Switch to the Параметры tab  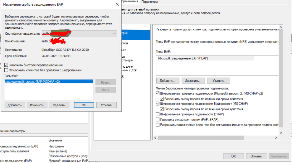149,2
